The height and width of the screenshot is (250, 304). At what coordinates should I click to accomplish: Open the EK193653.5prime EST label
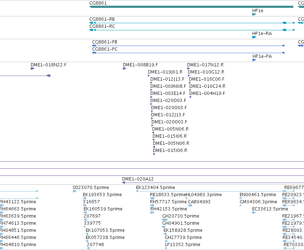[x=102, y=195]
